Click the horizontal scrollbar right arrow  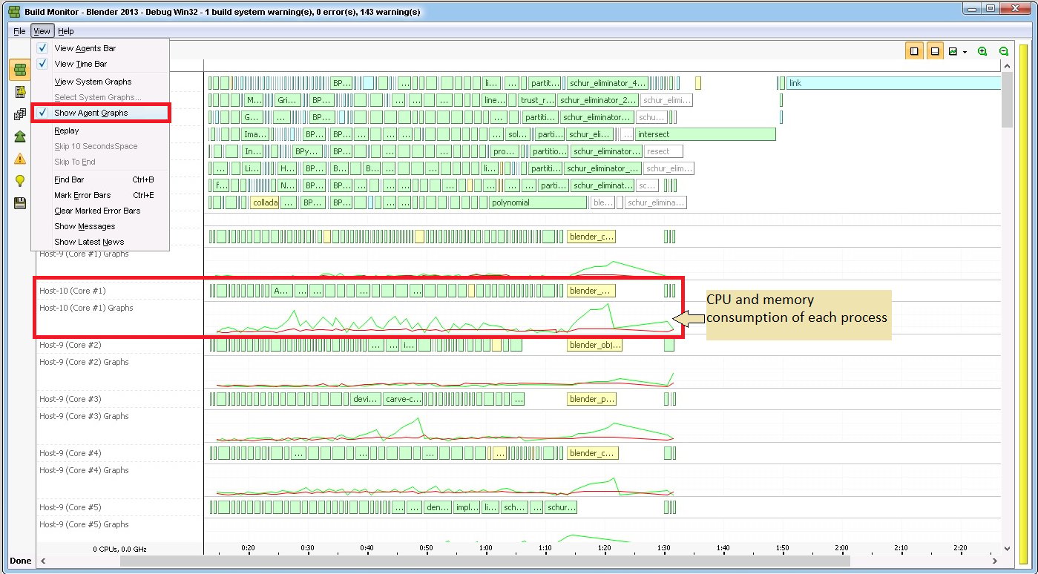(995, 561)
